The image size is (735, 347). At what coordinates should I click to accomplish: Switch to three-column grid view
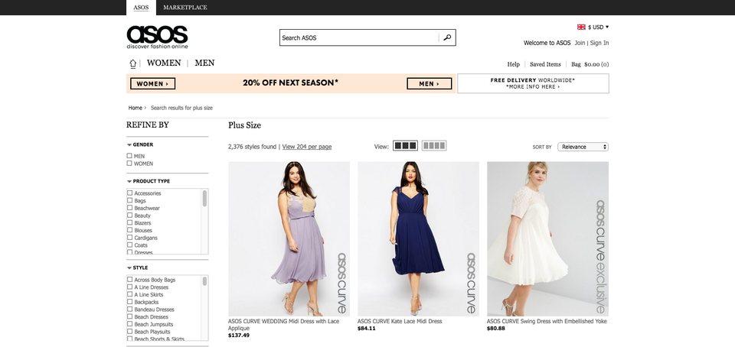coord(406,146)
